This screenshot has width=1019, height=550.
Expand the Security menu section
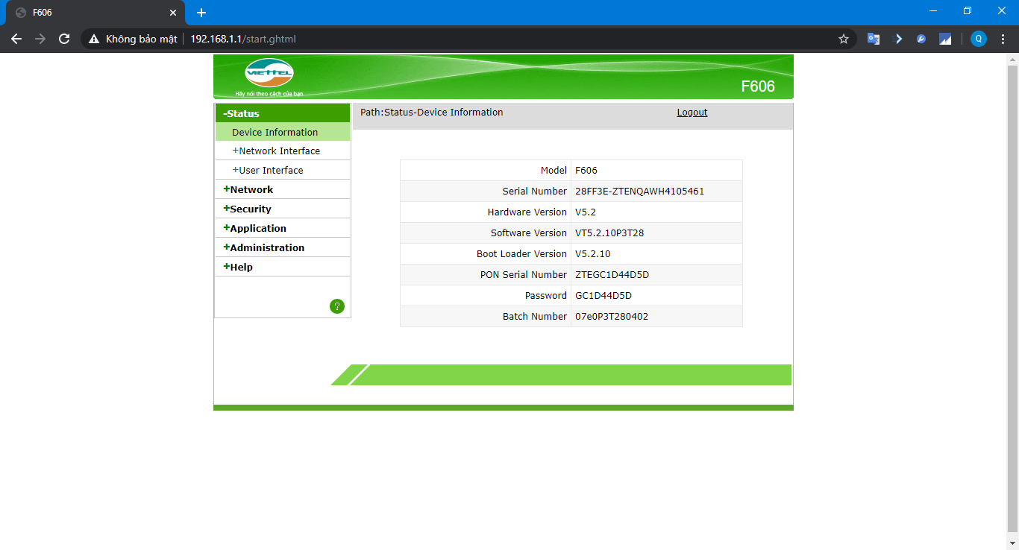pos(250,209)
